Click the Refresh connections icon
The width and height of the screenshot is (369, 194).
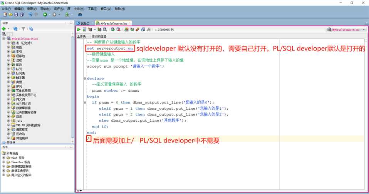15,29
